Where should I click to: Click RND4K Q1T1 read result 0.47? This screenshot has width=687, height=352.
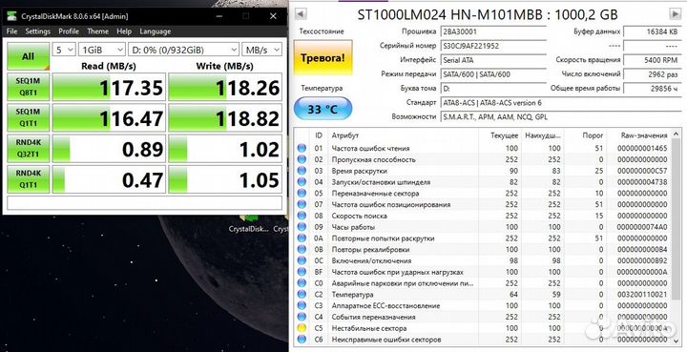coord(109,179)
